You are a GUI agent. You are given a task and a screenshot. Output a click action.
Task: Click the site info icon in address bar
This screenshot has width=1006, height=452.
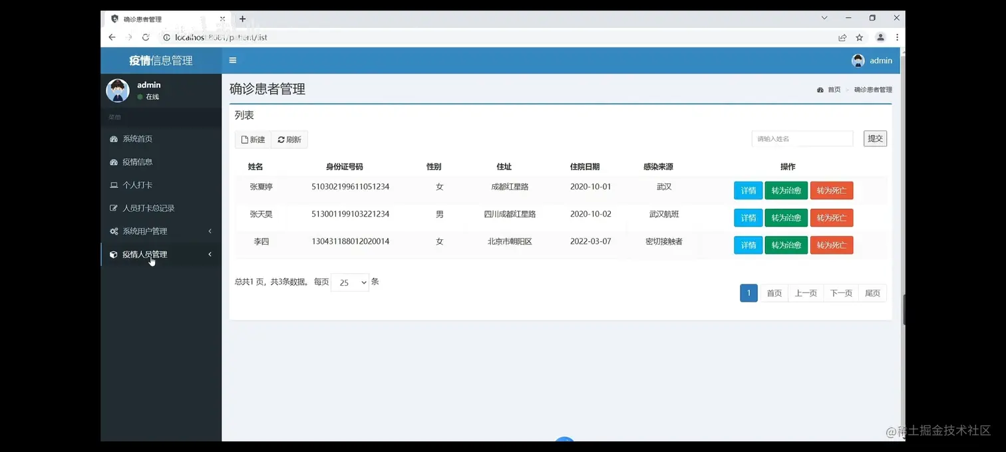167,37
